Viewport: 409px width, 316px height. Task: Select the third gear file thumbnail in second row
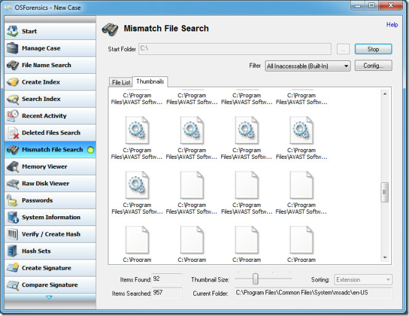coord(246,130)
